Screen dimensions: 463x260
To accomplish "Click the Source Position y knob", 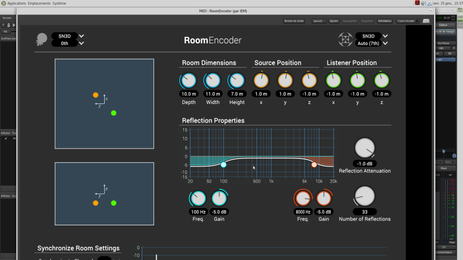I will pyautogui.click(x=285, y=80).
